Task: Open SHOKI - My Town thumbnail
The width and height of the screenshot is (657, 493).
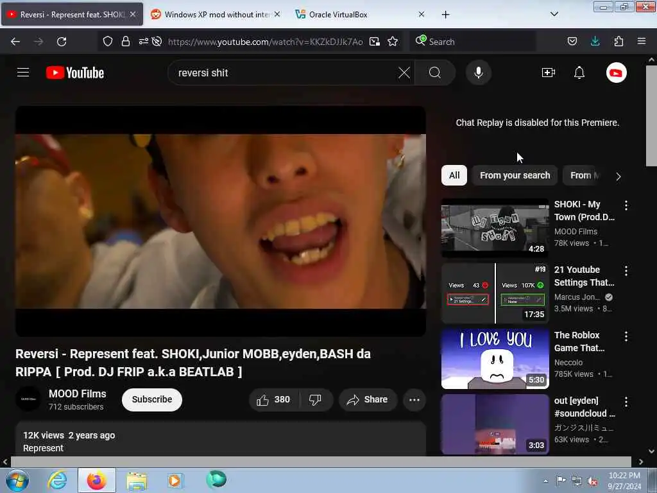Action: coord(495,228)
